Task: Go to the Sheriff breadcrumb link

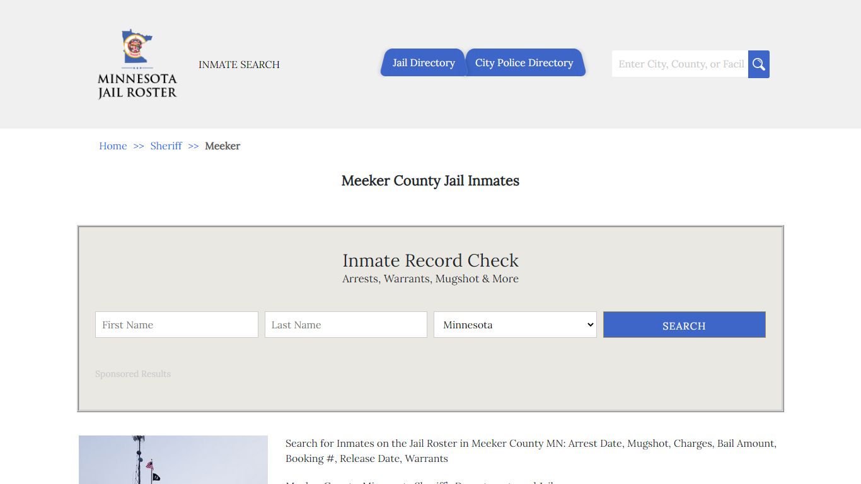Action: 166,146
